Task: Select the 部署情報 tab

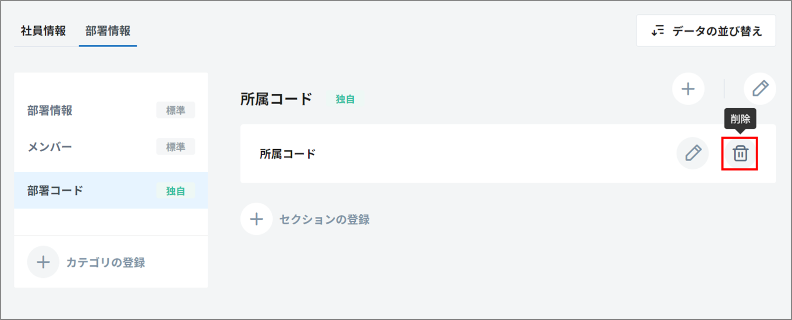Action: pos(108,31)
